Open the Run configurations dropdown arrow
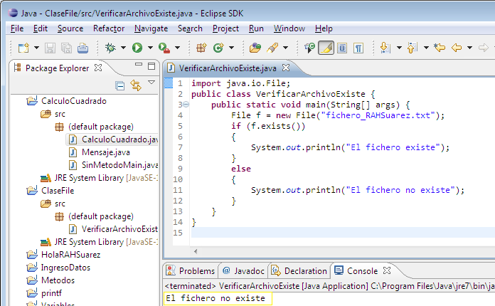Image resolution: width=495 pixels, height=306 pixels. point(150,48)
